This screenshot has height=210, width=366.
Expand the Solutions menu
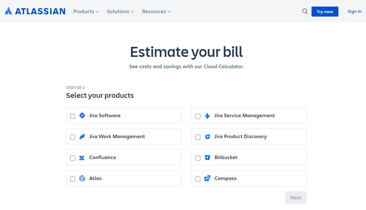click(x=120, y=11)
